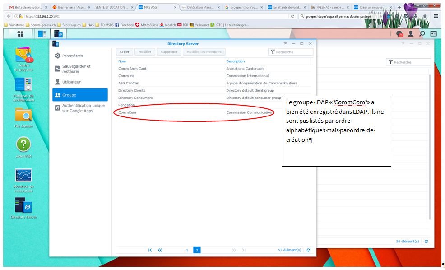Open the DSM user account menu icon

410,34
